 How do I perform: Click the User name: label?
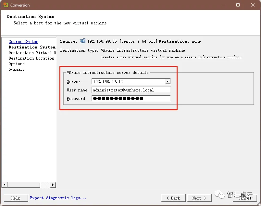(x=78, y=90)
